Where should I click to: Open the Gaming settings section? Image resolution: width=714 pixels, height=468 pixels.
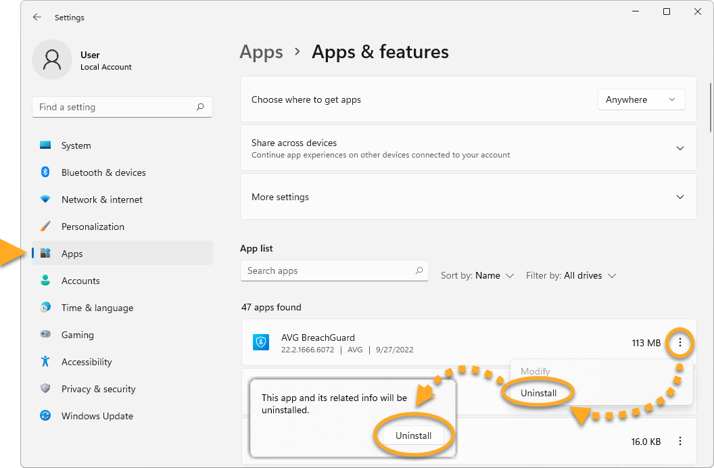click(77, 335)
